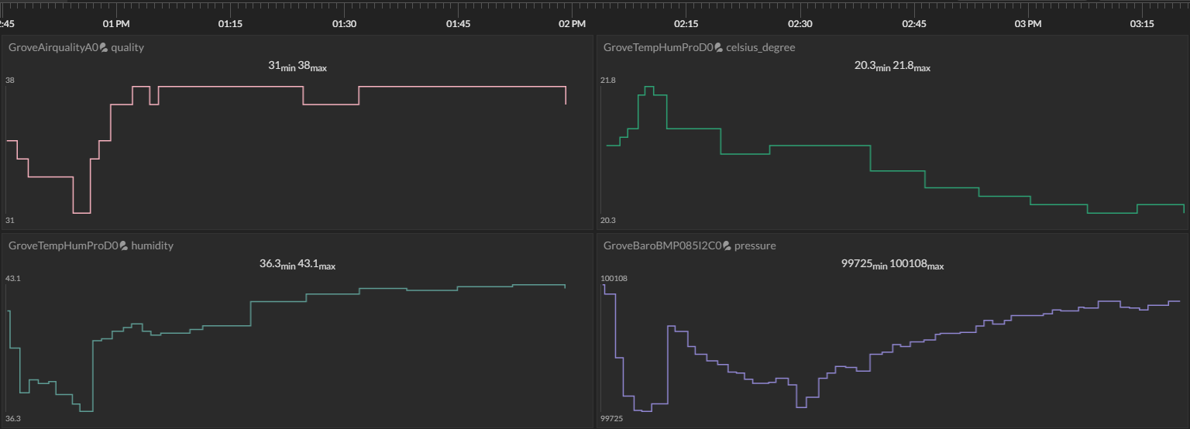Click the 99725 min 100108 max summary

(892, 265)
